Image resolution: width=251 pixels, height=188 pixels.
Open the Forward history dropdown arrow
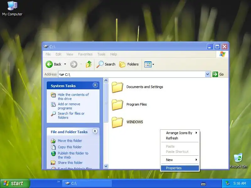click(x=81, y=64)
